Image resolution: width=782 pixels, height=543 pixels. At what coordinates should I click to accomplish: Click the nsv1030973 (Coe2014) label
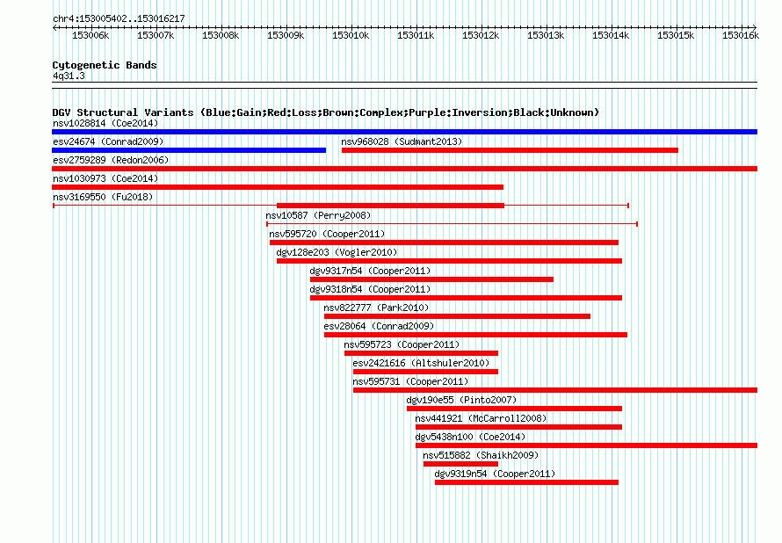click(105, 178)
